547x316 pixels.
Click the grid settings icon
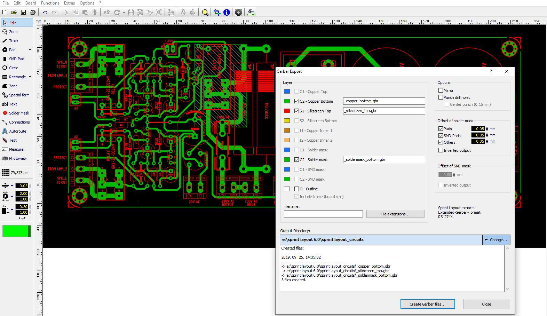(x=6, y=173)
